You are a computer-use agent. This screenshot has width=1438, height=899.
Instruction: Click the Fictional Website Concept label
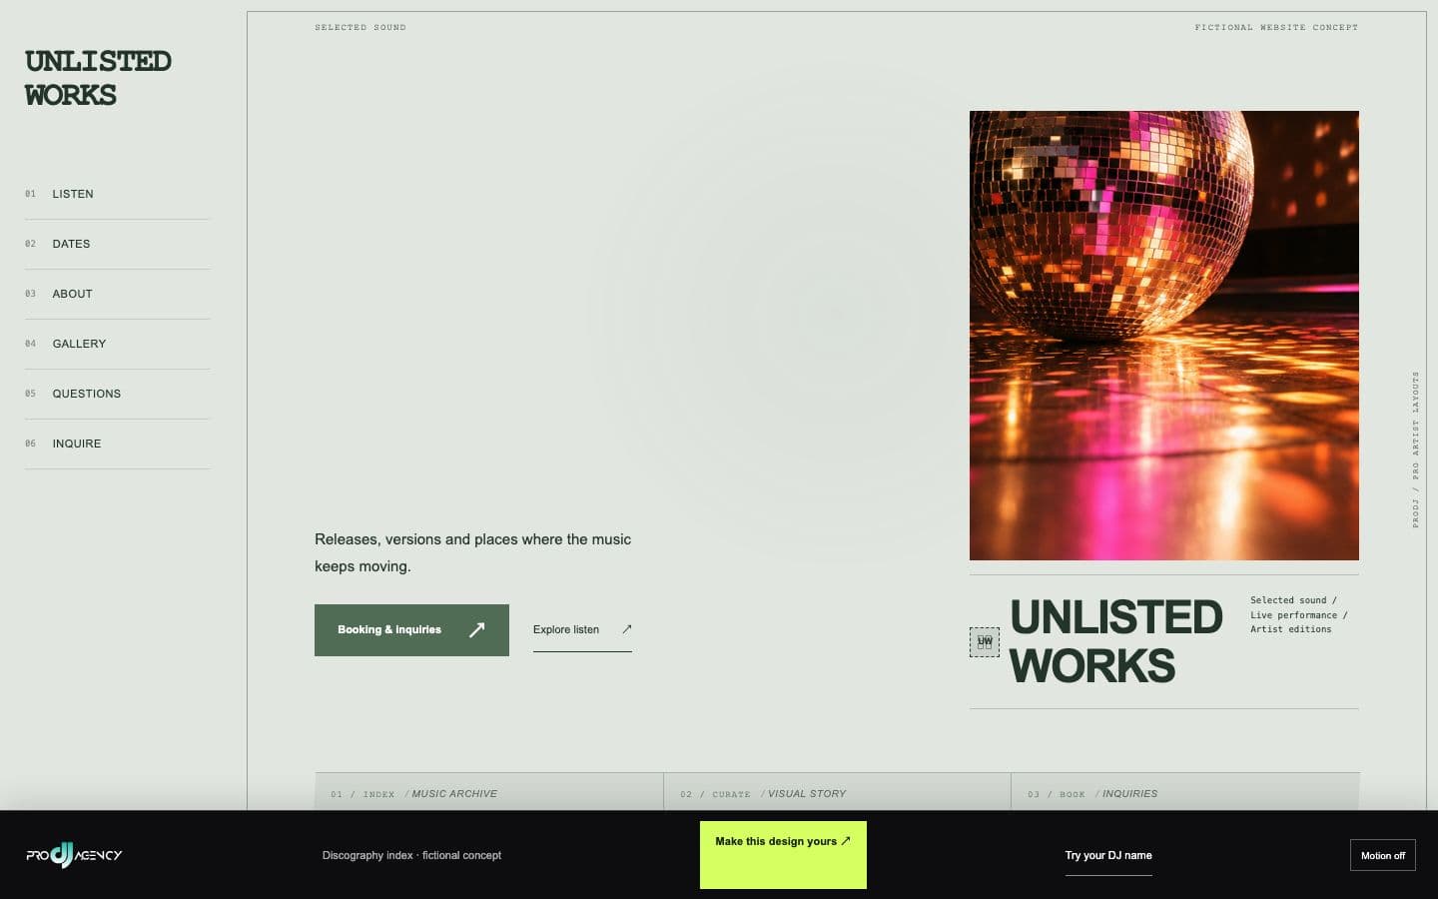pyautogui.click(x=1276, y=27)
